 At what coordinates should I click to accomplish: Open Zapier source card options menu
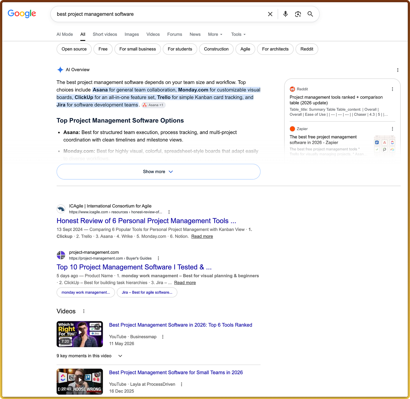(x=392, y=129)
